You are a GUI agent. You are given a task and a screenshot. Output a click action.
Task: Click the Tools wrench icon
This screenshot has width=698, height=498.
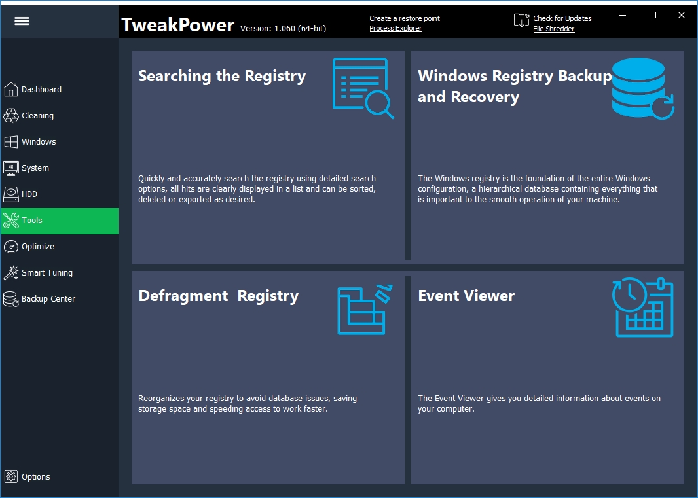point(10,221)
